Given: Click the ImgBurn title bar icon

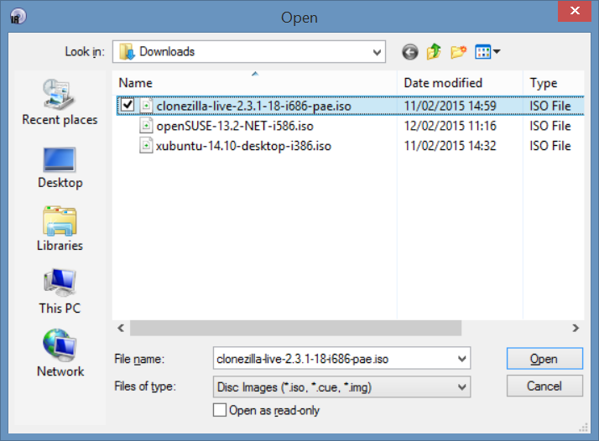Looking at the screenshot, I should click(x=18, y=17).
